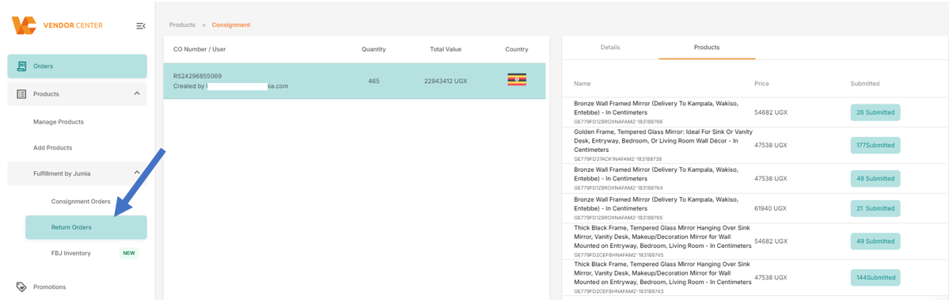Click the CO Number / User column header
Viewport: 949px width, 300px height.
click(199, 49)
